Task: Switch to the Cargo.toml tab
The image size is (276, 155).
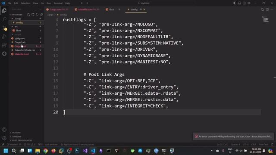Action: 57,9
